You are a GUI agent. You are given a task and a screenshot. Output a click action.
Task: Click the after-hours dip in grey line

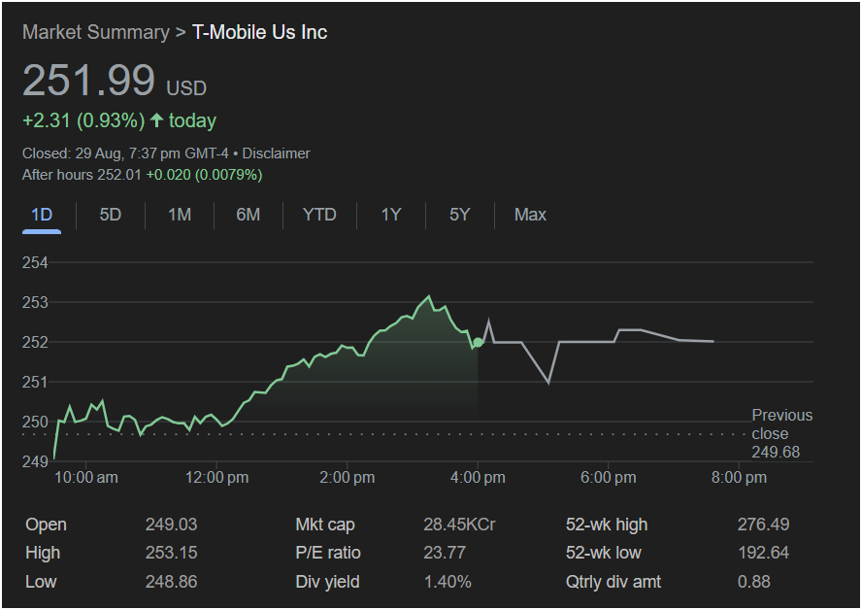pyautogui.click(x=548, y=382)
